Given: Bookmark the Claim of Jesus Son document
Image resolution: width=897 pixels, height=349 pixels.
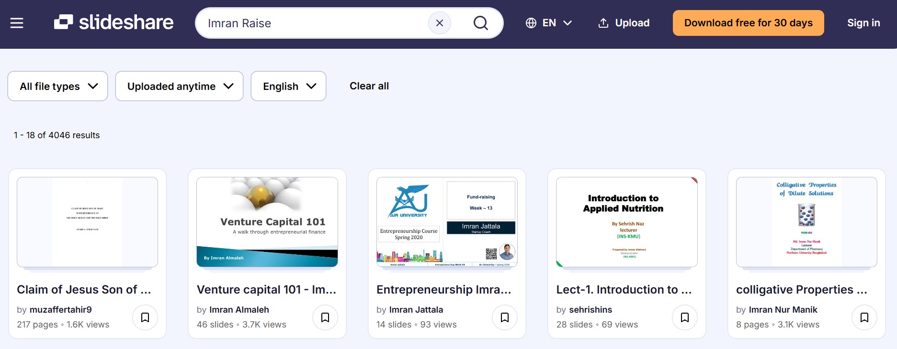Looking at the screenshot, I should [145, 317].
